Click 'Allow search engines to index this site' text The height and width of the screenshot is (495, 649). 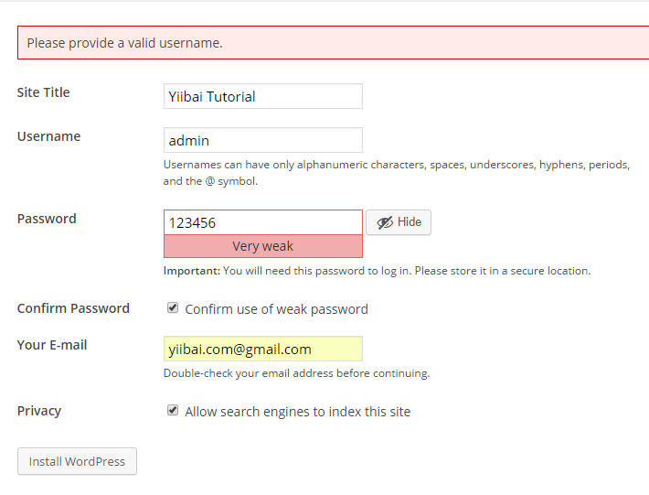[297, 412]
